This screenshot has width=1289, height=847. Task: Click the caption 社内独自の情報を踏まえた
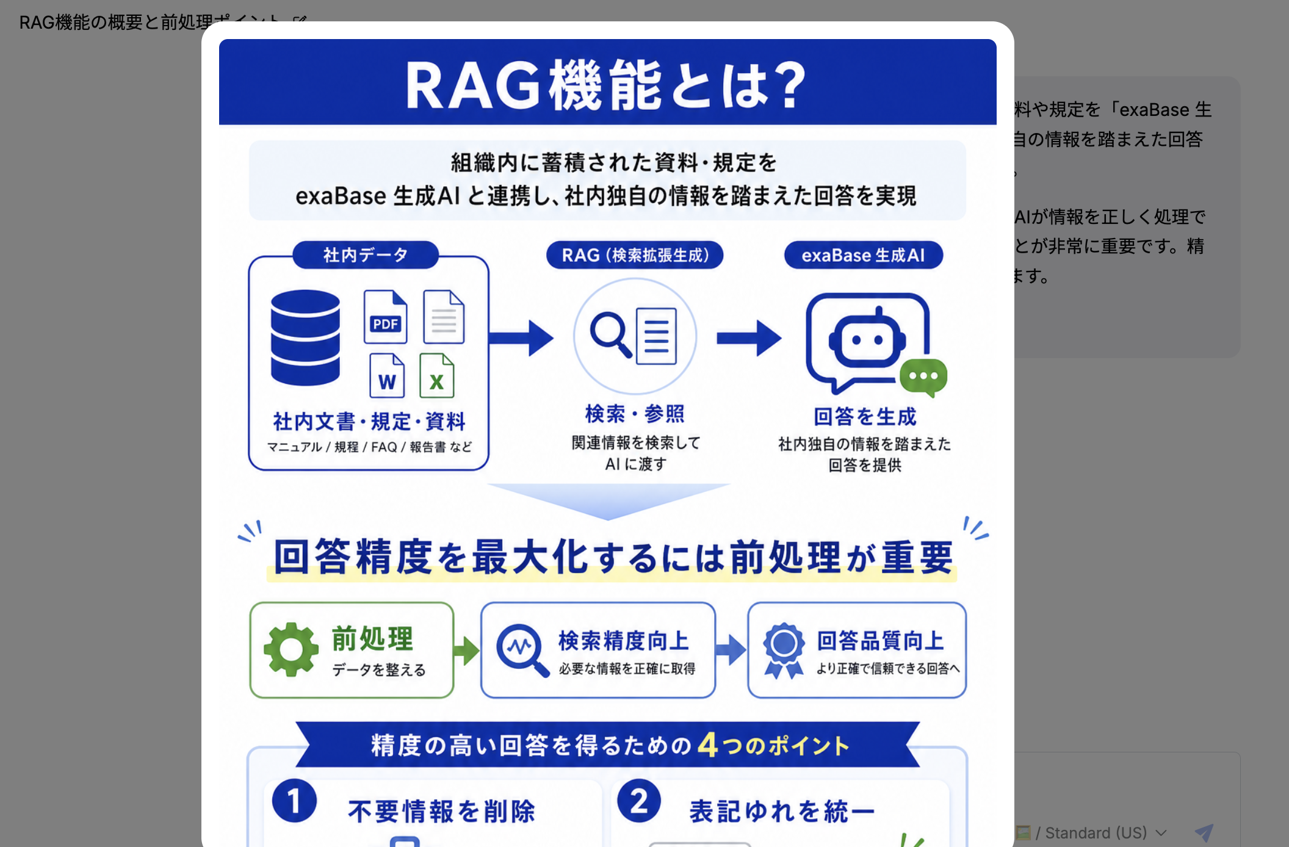(865, 444)
